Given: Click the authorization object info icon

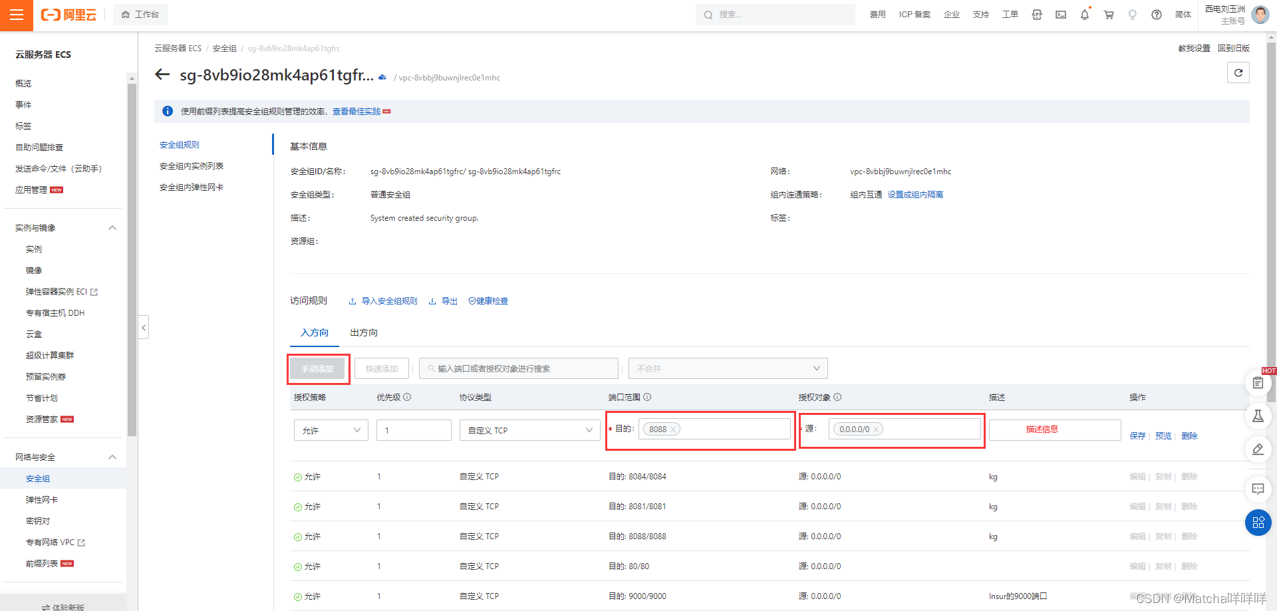Looking at the screenshot, I should (837, 397).
